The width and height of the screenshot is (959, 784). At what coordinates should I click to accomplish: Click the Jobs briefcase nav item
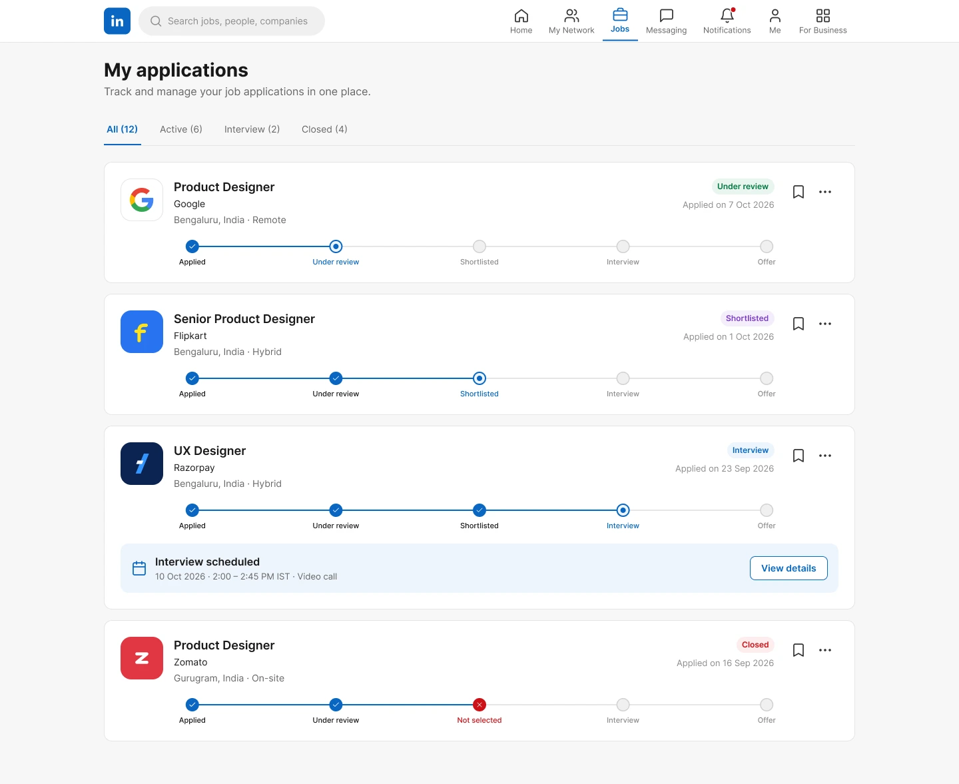[x=620, y=21]
